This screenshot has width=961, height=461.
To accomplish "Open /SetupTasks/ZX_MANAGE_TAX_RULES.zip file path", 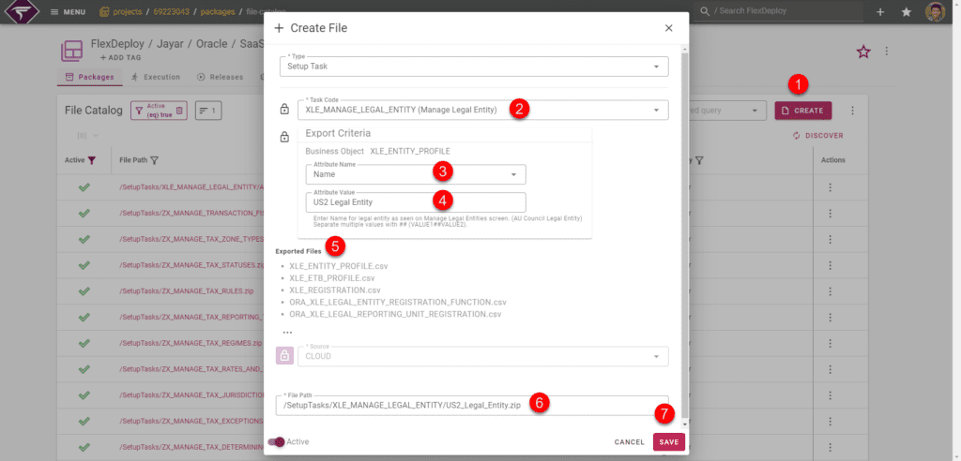I will pos(187,291).
